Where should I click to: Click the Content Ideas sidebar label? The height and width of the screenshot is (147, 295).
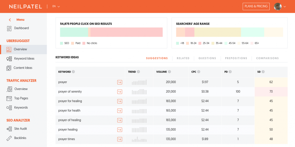[x=23, y=68]
